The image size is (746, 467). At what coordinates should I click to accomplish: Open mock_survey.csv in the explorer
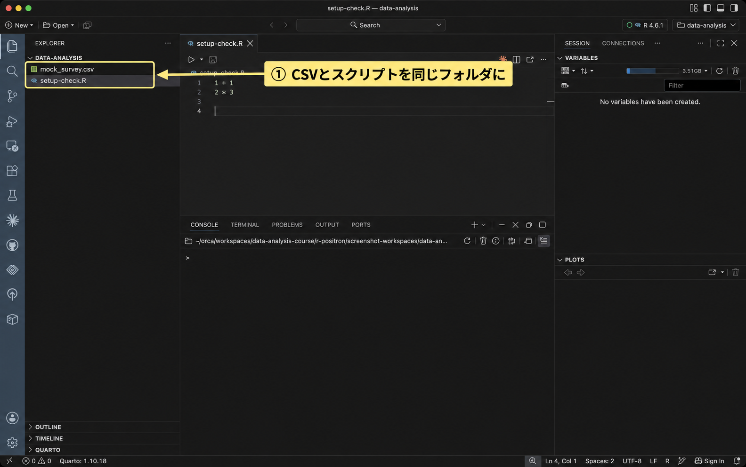tap(67, 69)
